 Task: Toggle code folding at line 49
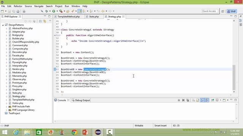(x=60, y=29)
